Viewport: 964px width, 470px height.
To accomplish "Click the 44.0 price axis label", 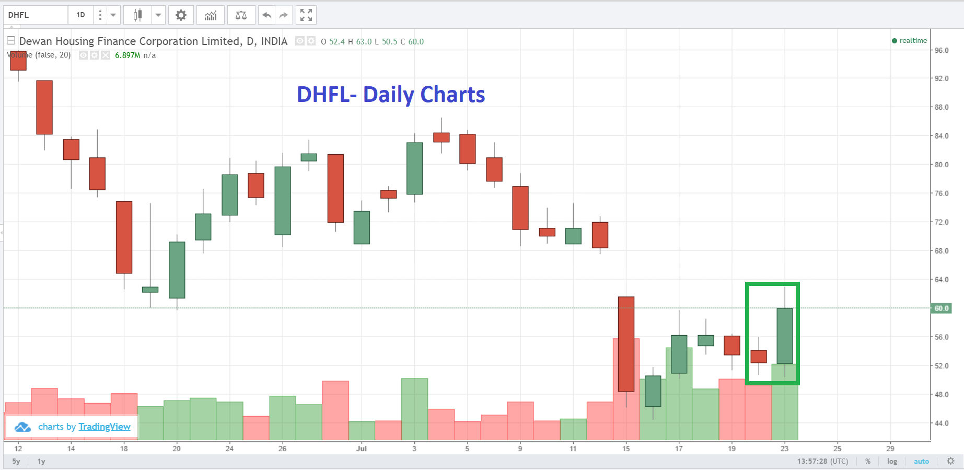I will (942, 423).
